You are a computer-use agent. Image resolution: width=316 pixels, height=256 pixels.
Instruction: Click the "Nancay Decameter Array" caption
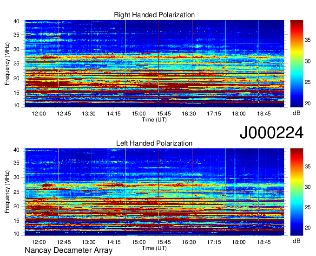pyautogui.click(x=68, y=250)
